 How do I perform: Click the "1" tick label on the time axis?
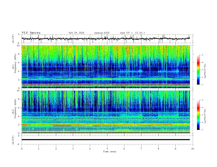point(39,149)
